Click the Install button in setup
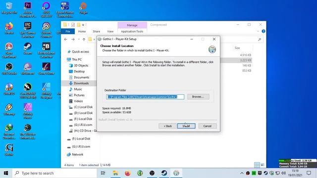This screenshot has width=317, height=178. pos(186,126)
